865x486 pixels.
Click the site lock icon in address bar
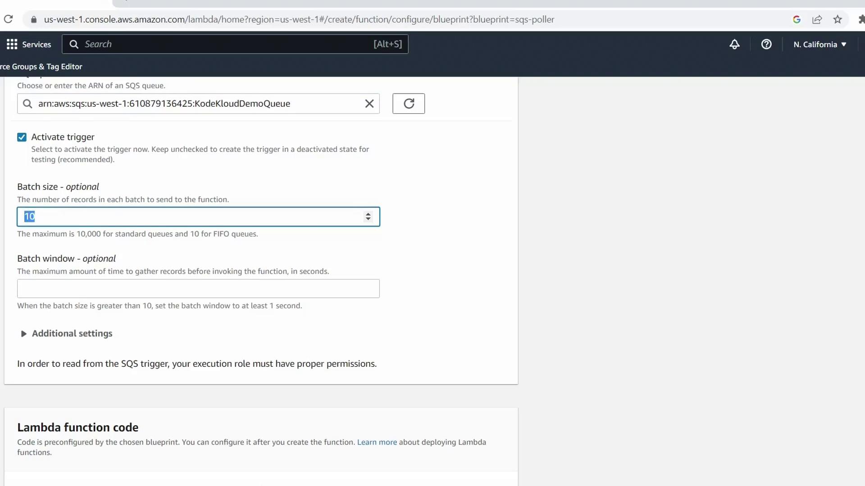34,19
